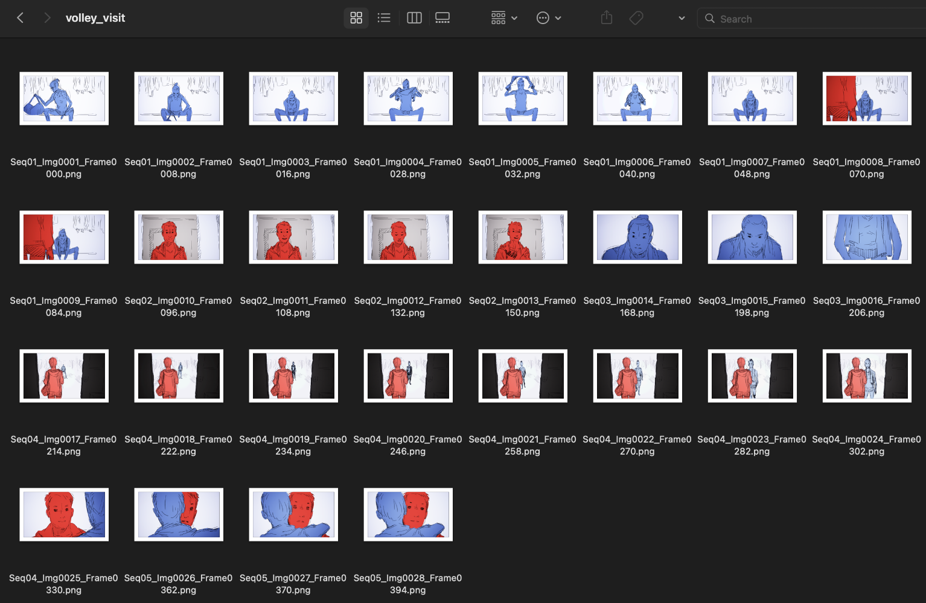Click the forward navigation arrow
This screenshot has height=603, width=926.
pyautogui.click(x=46, y=17)
